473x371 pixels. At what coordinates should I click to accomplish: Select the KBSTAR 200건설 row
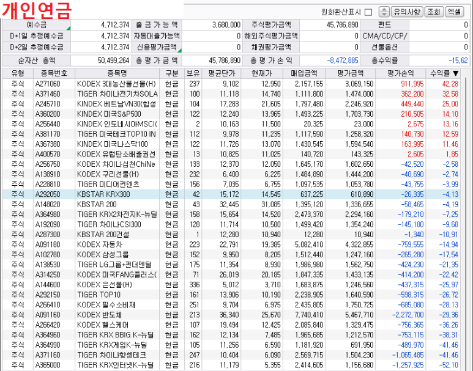233,235
